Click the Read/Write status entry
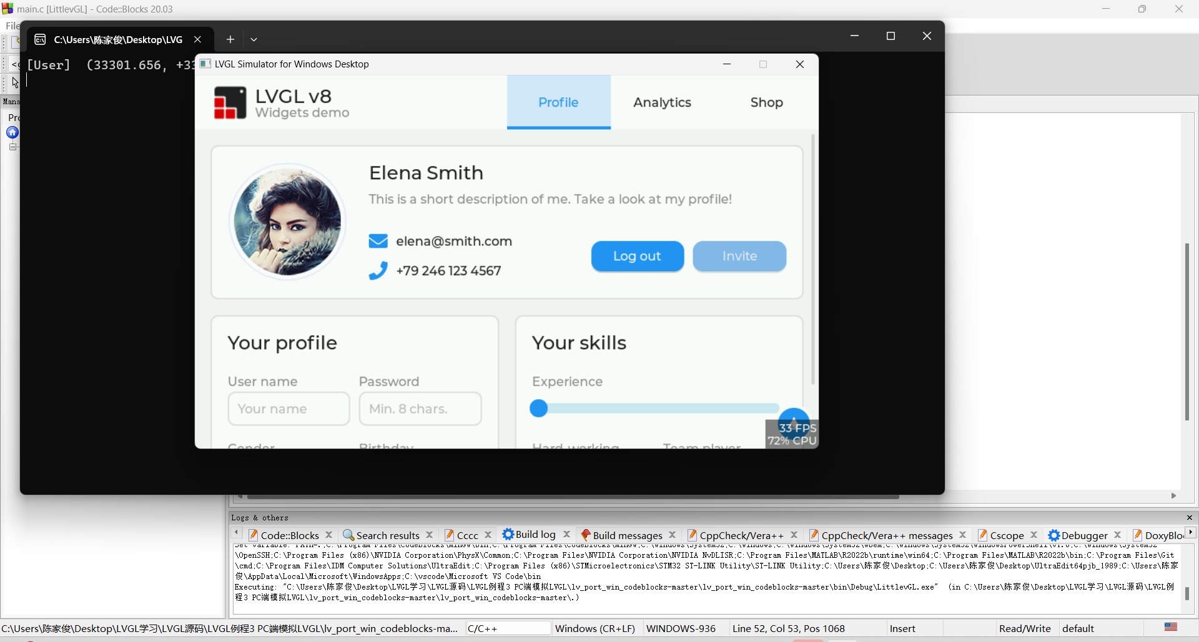The width and height of the screenshot is (1199, 642). click(1025, 628)
